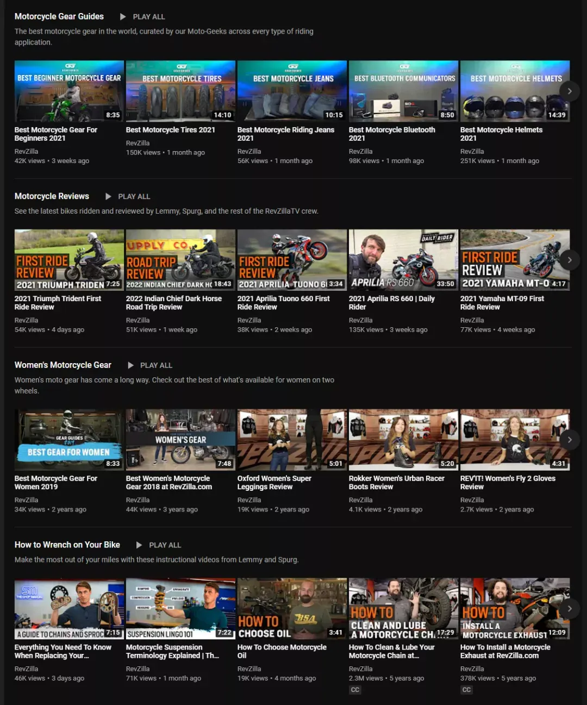
Task: Play all Motorcycle Reviews videos
Action: point(127,196)
